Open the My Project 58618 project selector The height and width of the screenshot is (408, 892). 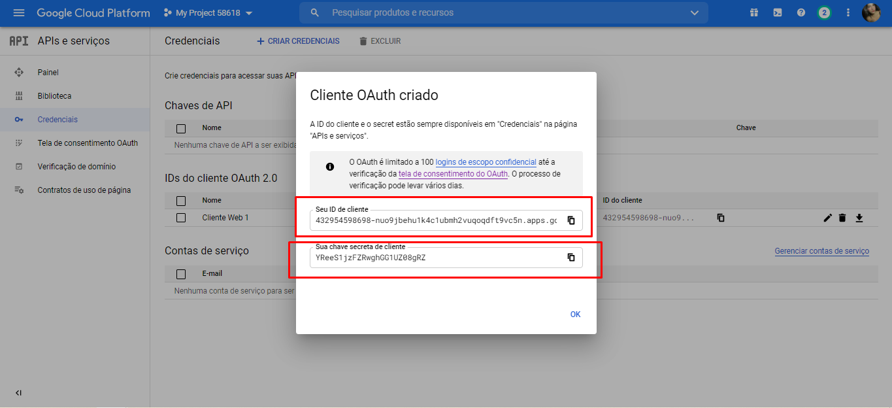coord(208,13)
